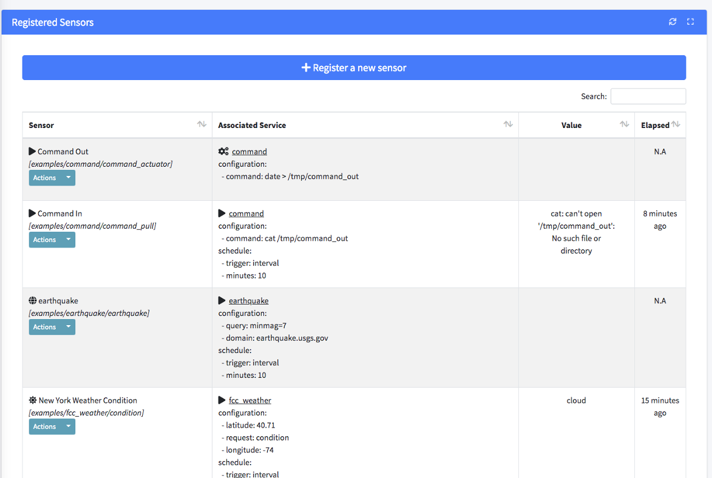712x478 pixels.
Task: Click the fullscreen expand icon in header
Action: point(690,22)
